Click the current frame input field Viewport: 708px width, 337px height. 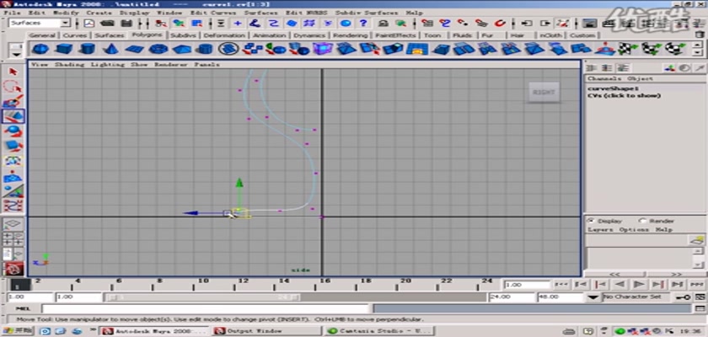[528, 285]
